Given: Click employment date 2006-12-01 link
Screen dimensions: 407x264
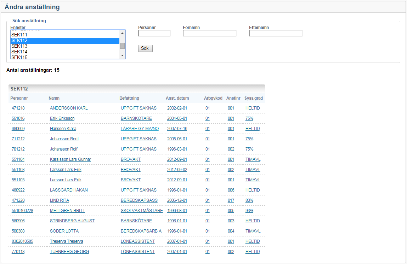Looking at the screenshot, I should pos(177,200).
